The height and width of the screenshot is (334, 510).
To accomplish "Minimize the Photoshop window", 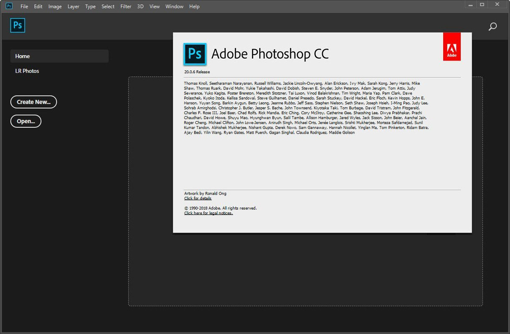I will point(471,5).
